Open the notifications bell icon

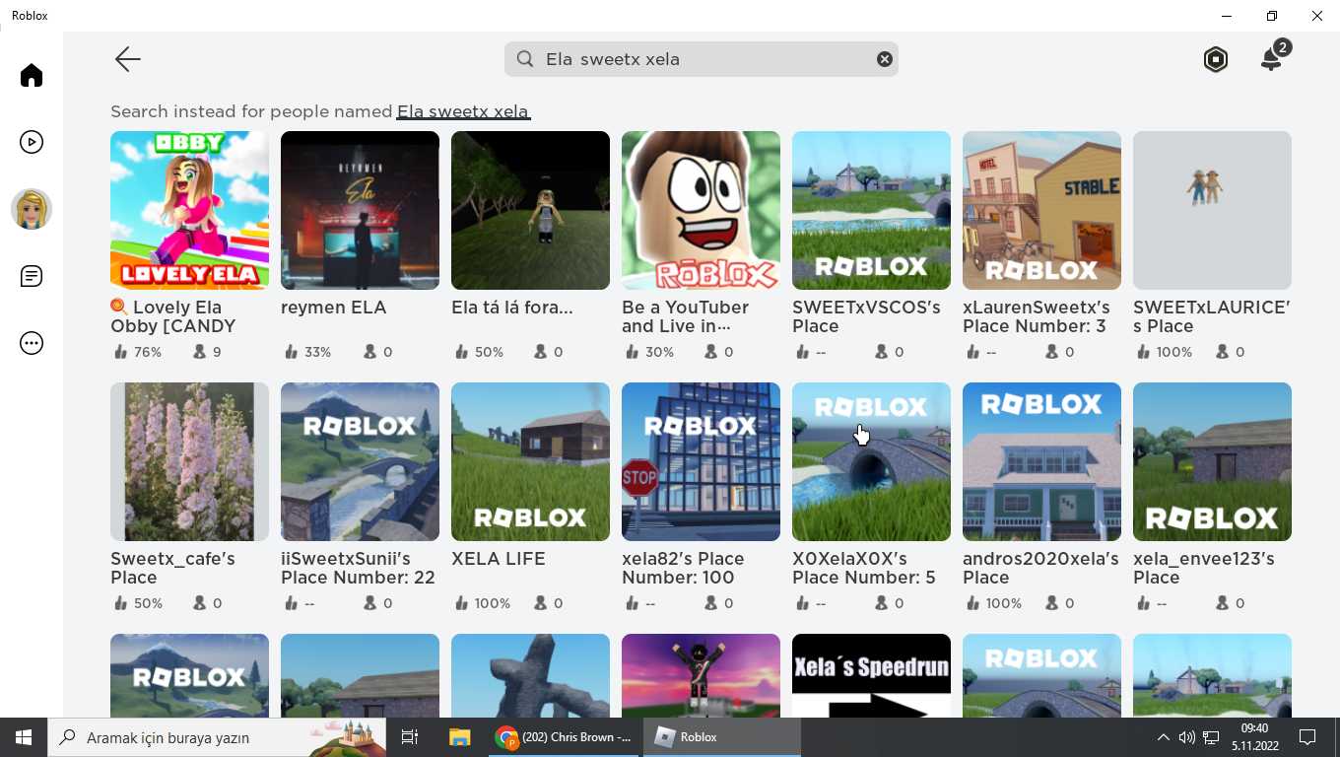[x=1272, y=59]
